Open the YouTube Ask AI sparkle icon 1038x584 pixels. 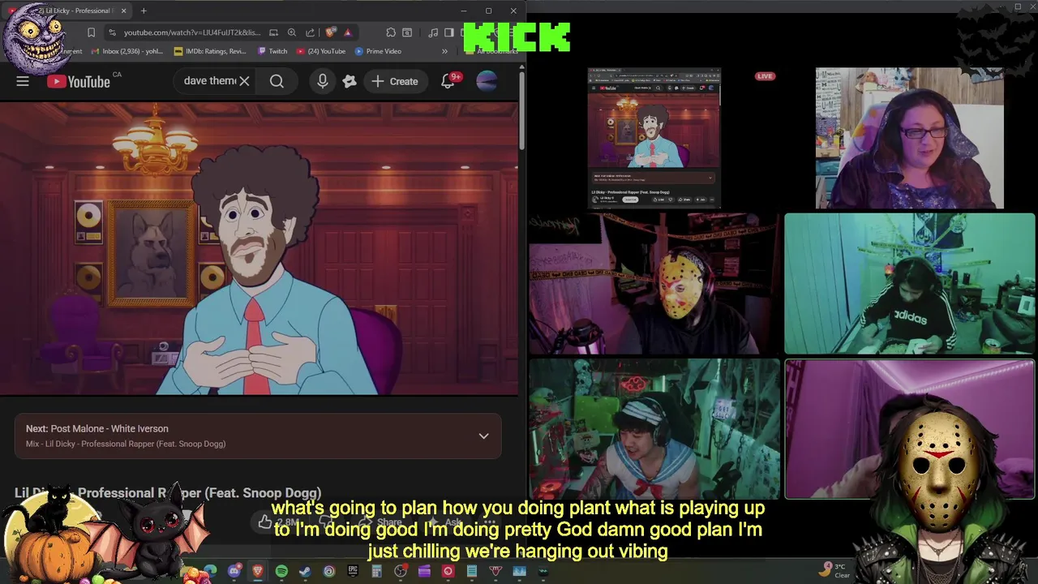click(x=350, y=81)
